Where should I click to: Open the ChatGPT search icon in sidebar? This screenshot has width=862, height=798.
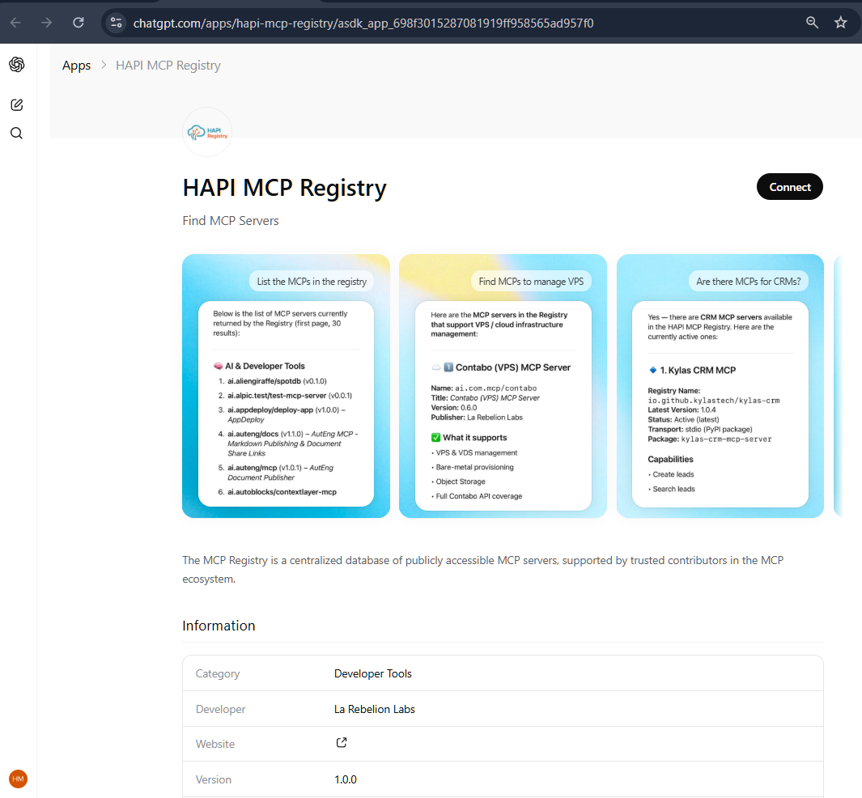tap(16, 133)
